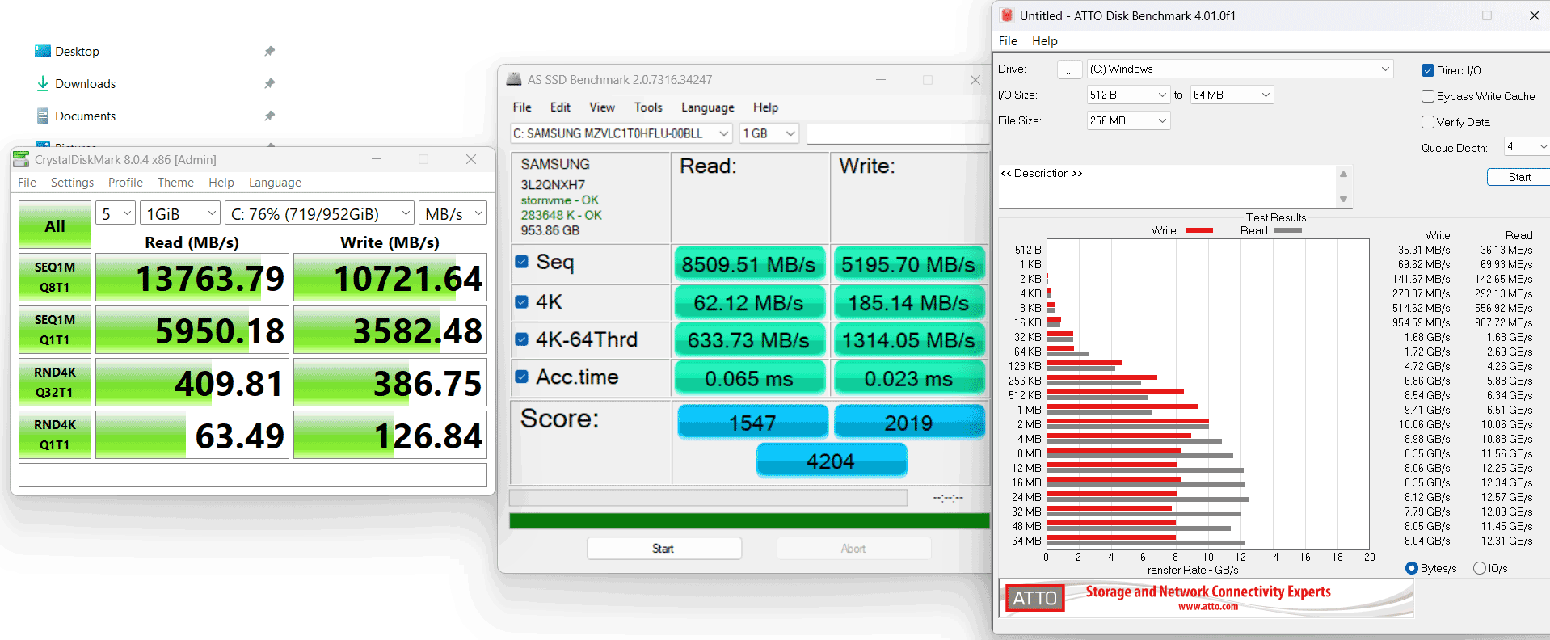Open the View menu in AS SSD Benchmark
Image resolution: width=1550 pixels, height=640 pixels.
601,107
